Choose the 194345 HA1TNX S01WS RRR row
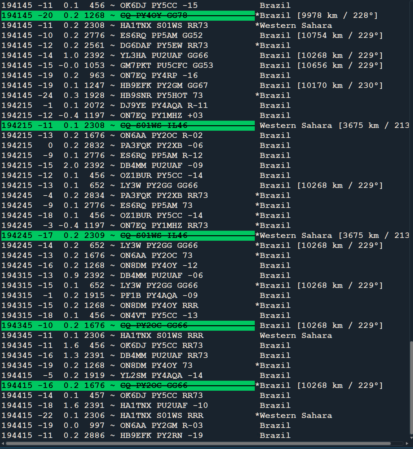413x449 pixels. [x=205, y=336]
